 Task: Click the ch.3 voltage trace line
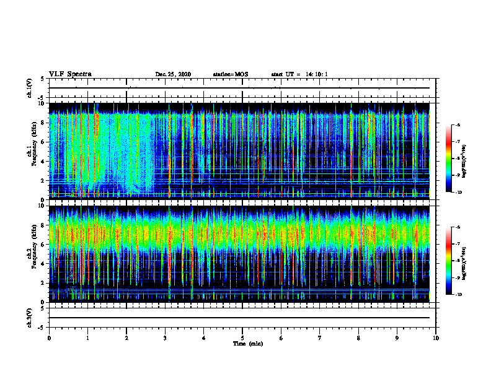(x=239, y=318)
